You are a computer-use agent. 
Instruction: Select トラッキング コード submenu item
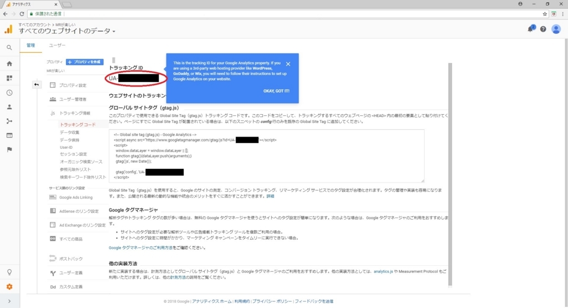click(x=78, y=125)
